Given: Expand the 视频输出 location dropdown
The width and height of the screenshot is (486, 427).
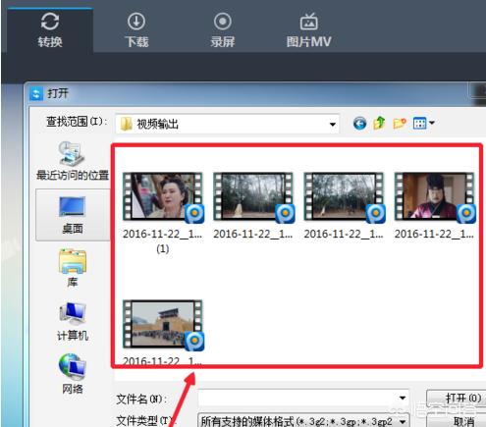Looking at the screenshot, I should (332, 125).
